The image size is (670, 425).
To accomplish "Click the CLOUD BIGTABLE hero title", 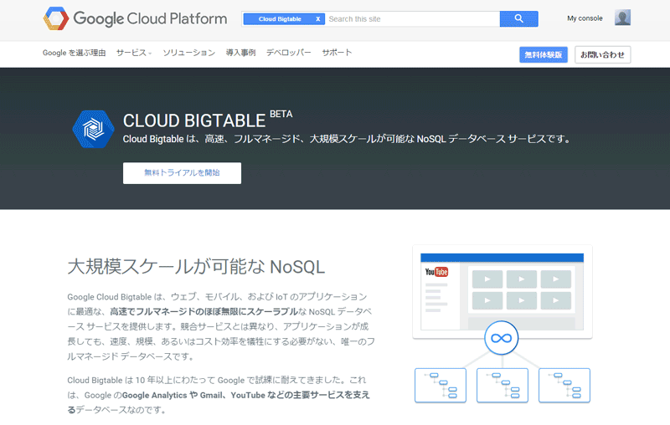I will pyautogui.click(x=194, y=120).
